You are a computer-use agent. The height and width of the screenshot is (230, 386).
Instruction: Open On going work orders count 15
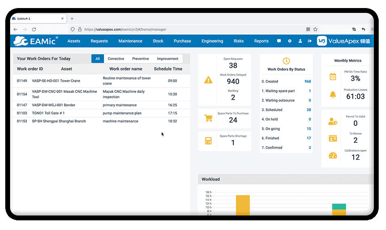click(309, 129)
